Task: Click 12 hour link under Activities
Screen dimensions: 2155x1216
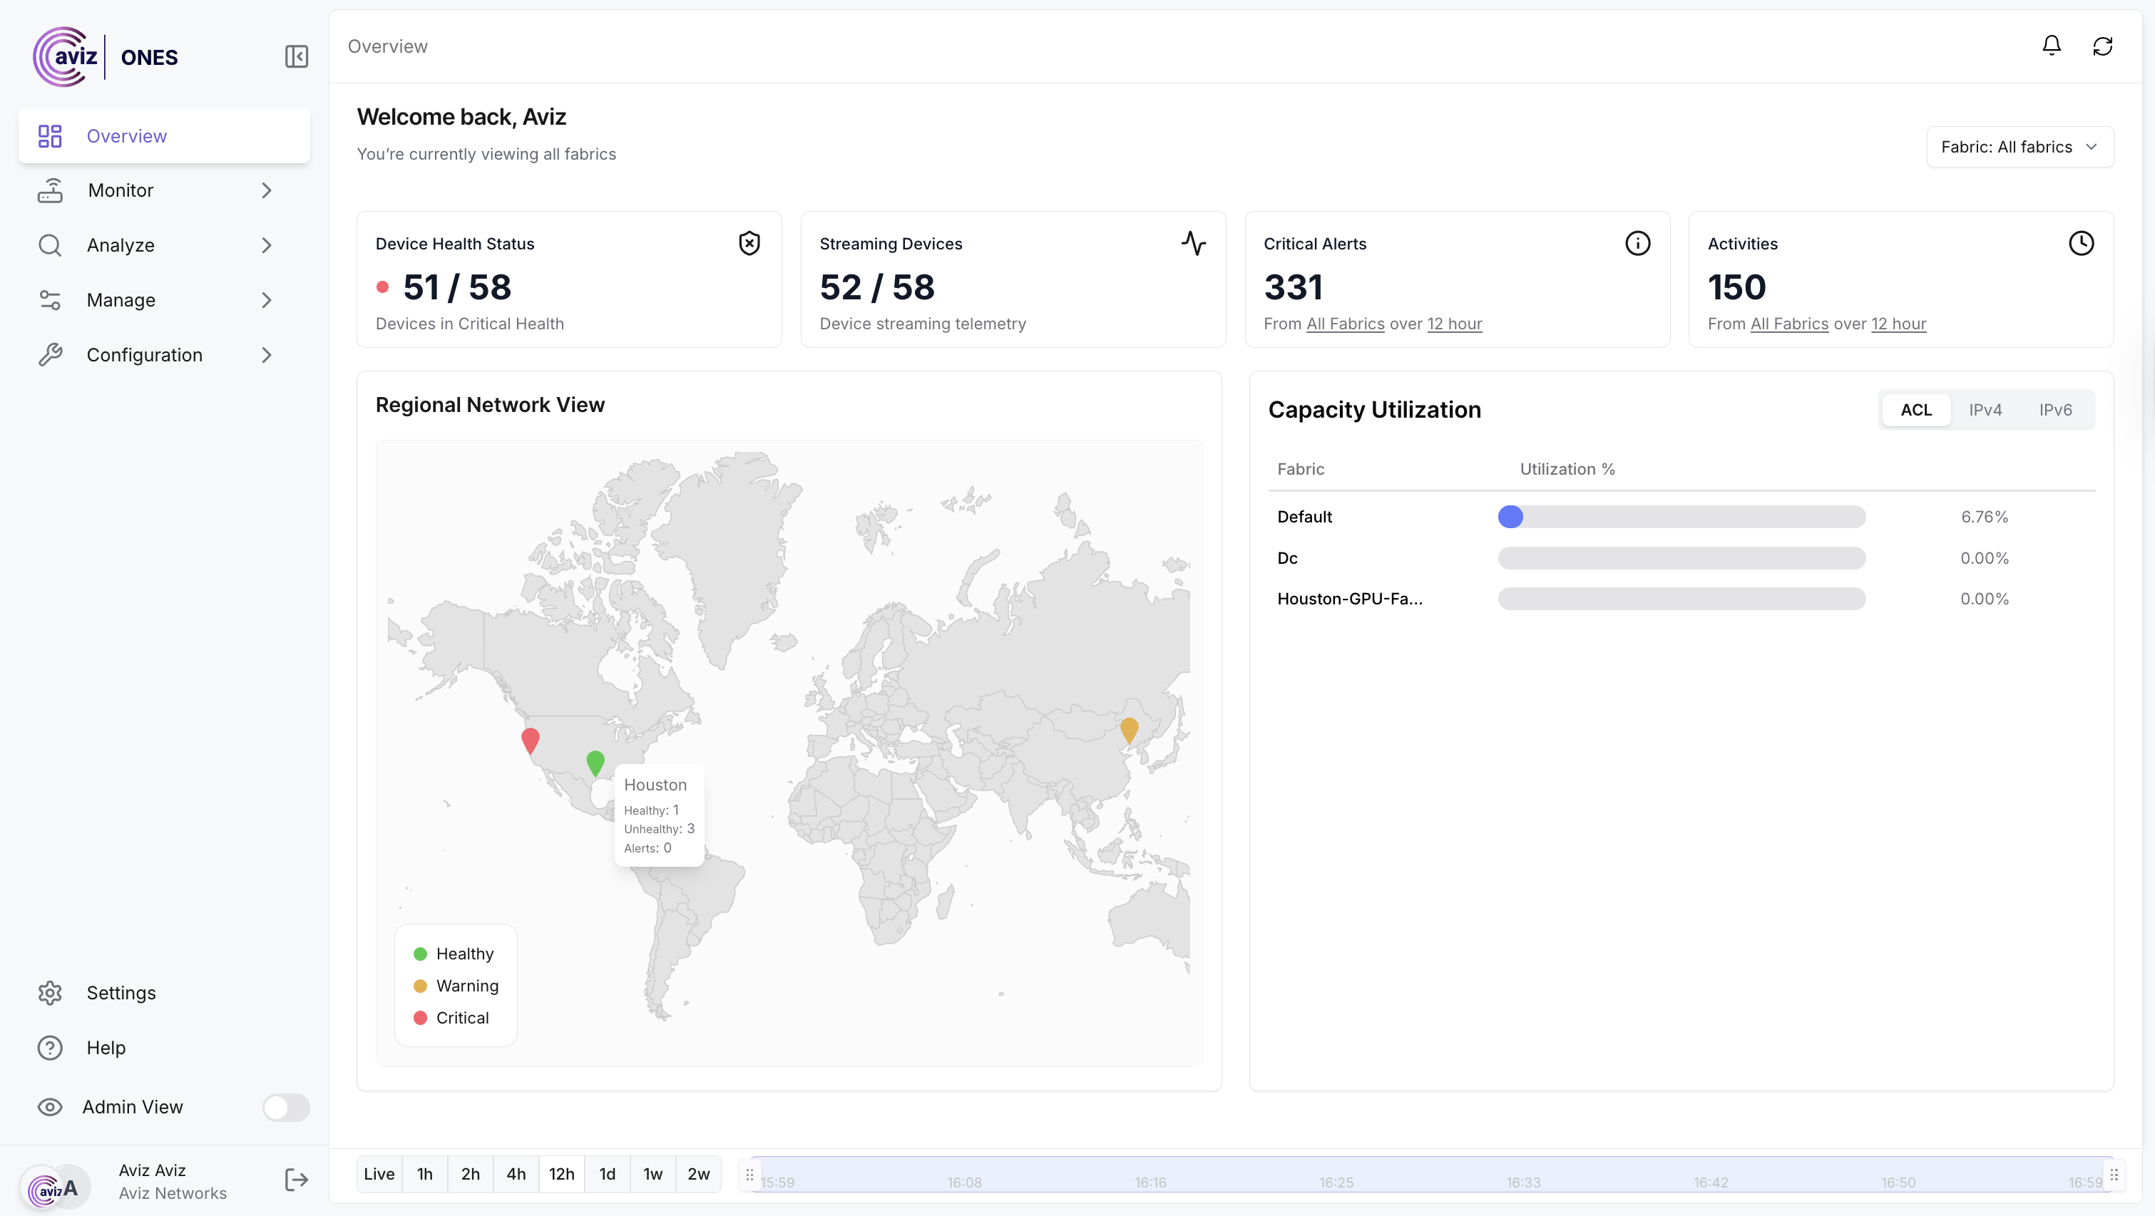Action: 1898,324
